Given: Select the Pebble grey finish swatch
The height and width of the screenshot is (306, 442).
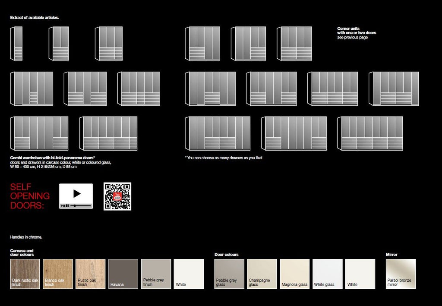Looking at the screenshot, I should pos(156,274).
